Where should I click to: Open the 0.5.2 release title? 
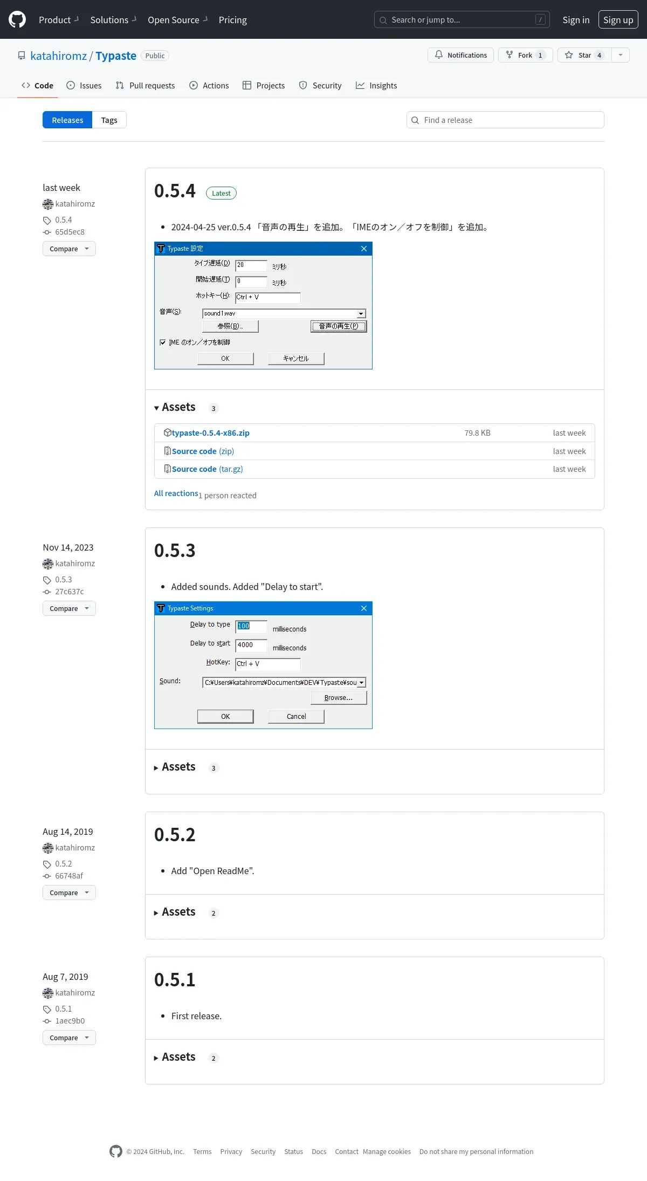coord(175,835)
